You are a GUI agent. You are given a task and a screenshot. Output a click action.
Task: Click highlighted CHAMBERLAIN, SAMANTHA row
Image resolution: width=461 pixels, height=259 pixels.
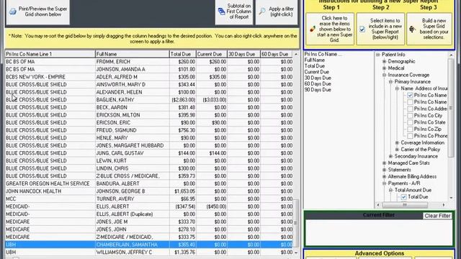pos(149,245)
